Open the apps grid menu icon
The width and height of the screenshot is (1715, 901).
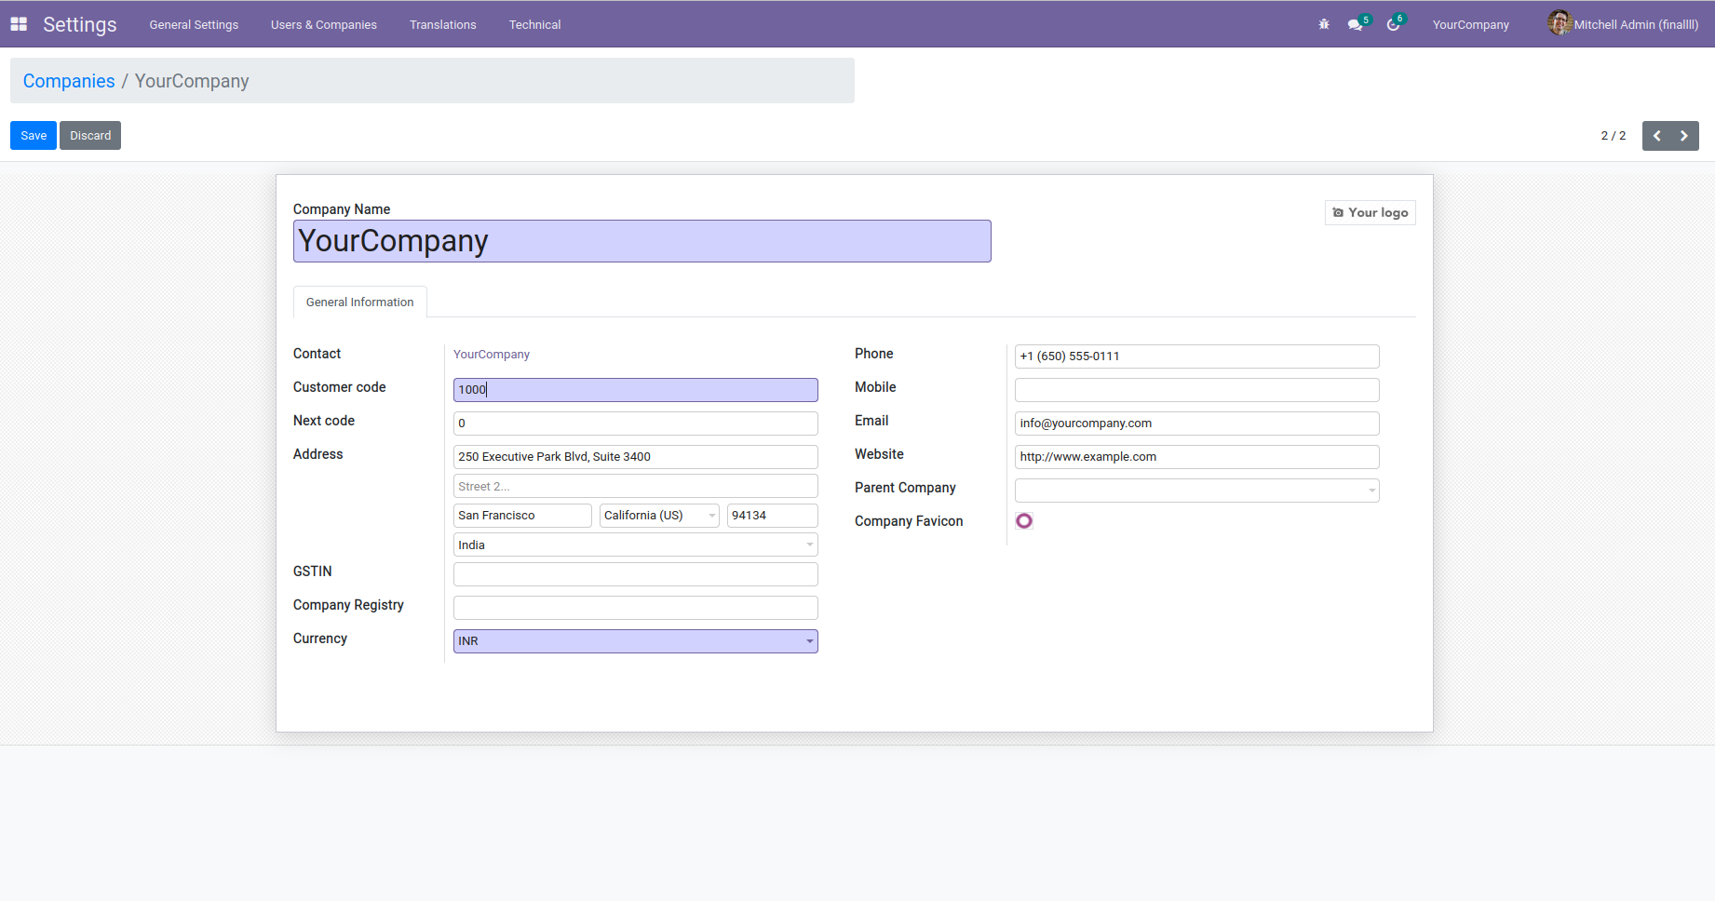click(x=19, y=24)
